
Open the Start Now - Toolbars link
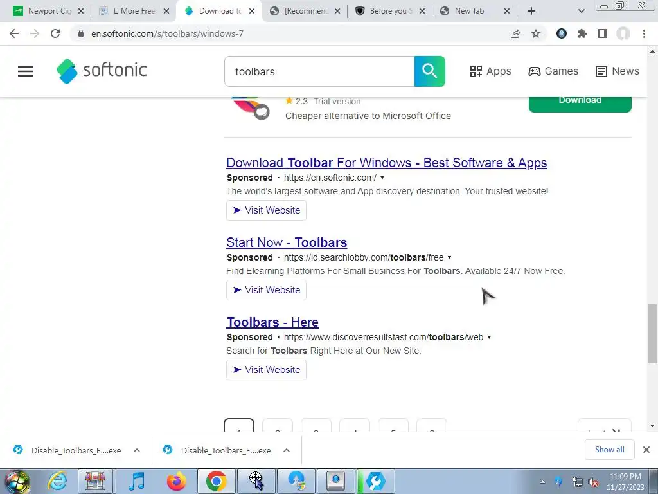pyautogui.click(x=287, y=242)
